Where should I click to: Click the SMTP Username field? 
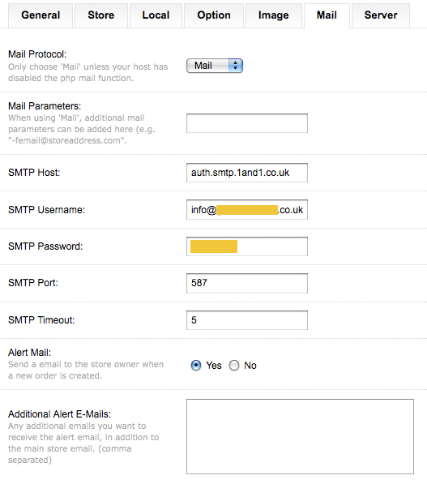click(x=247, y=210)
